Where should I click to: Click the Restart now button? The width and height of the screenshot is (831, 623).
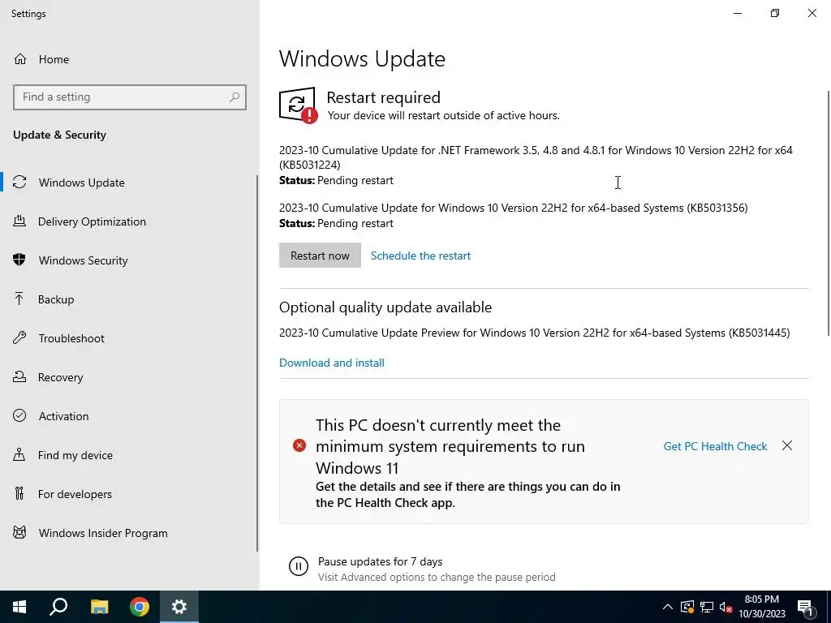pyautogui.click(x=320, y=256)
